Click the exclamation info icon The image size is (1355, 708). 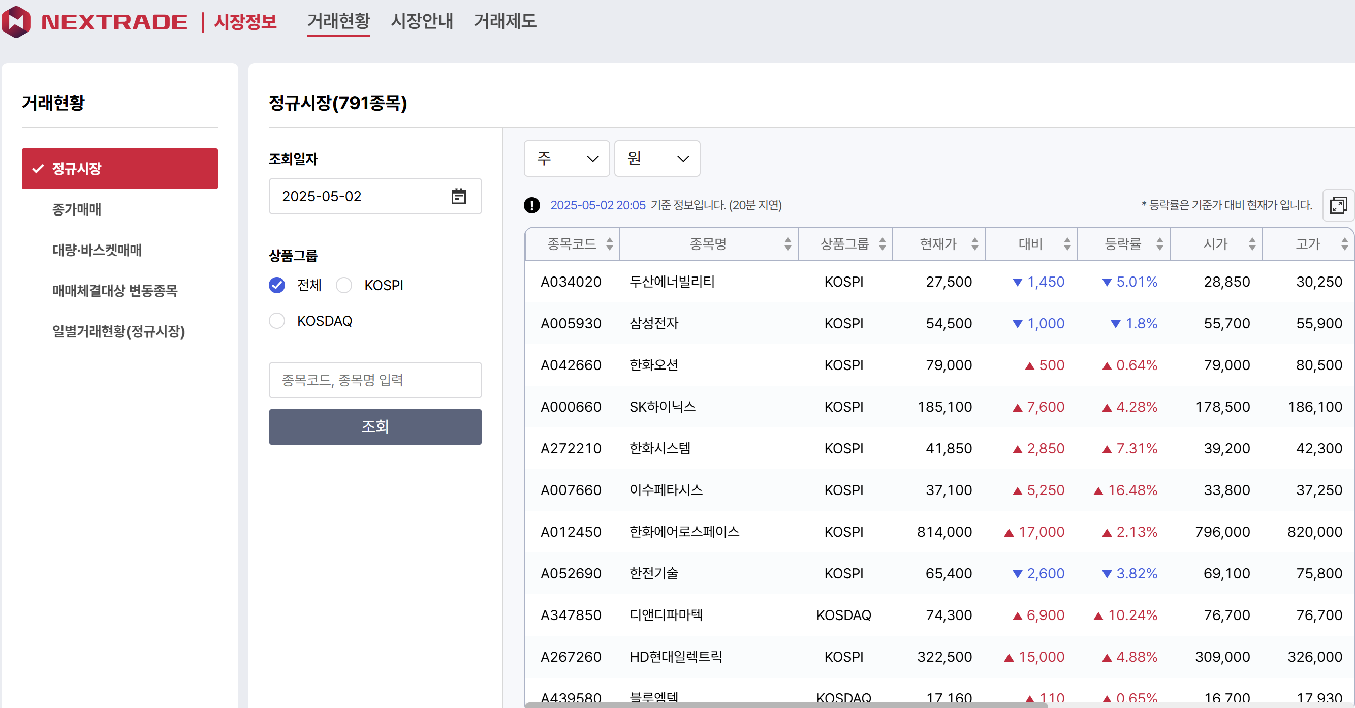click(x=532, y=205)
